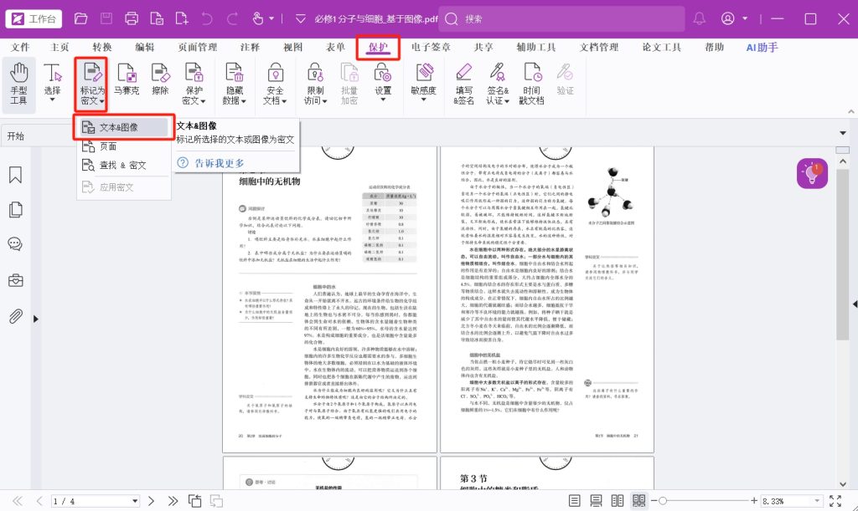Toggle full screen mode at bottom right
Viewport: 858px width, 511px height.
point(835,501)
